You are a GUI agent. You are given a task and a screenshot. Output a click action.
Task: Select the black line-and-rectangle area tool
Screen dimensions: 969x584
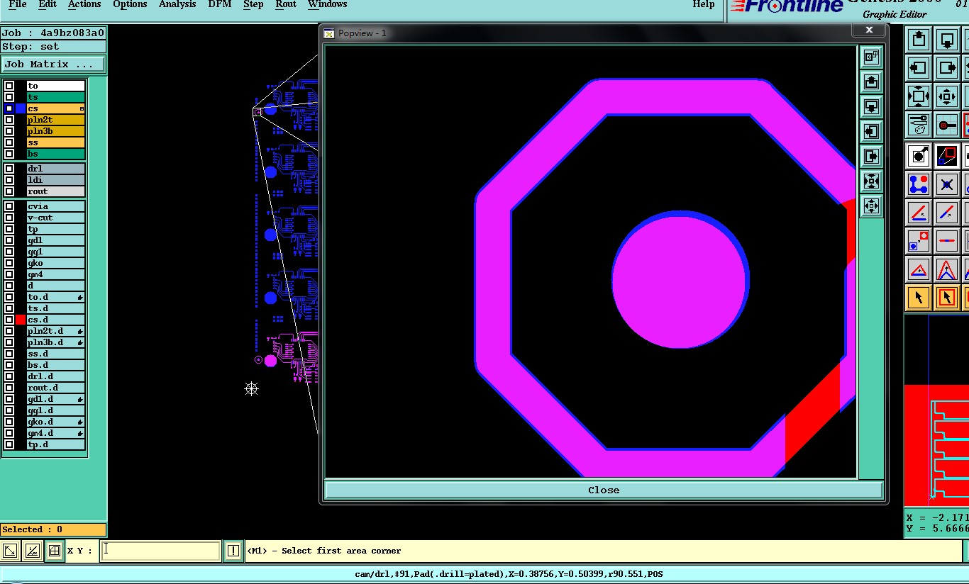[x=946, y=155]
